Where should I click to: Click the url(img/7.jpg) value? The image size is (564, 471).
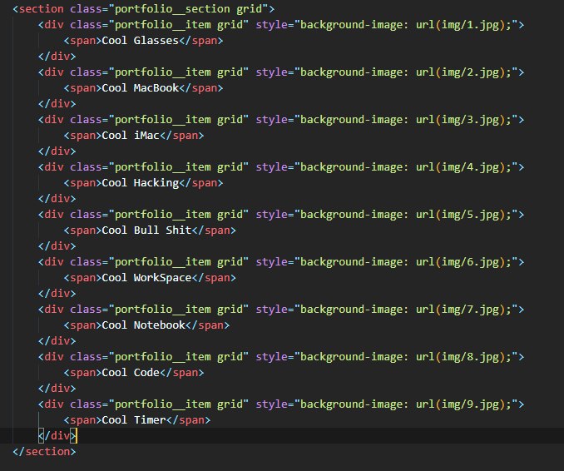tap(460, 310)
